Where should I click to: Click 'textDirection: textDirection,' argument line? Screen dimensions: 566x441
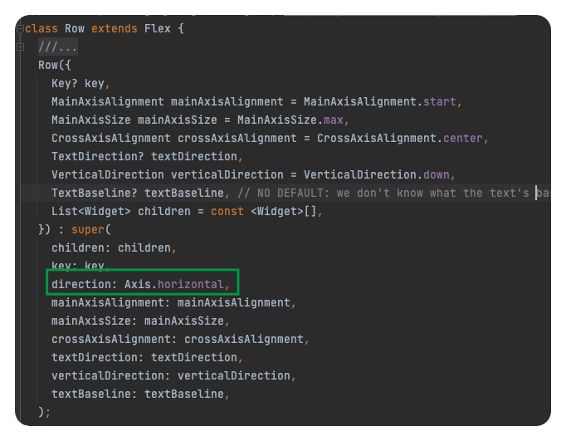coord(147,358)
